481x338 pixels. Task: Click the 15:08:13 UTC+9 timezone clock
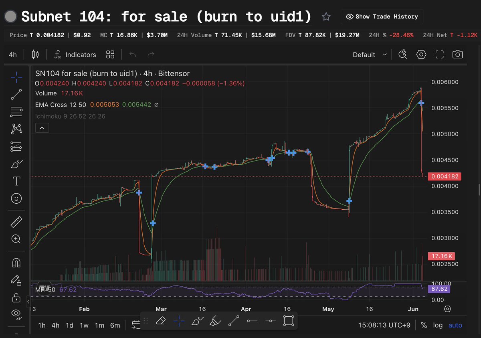pyautogui.click(x=385, y=325)
